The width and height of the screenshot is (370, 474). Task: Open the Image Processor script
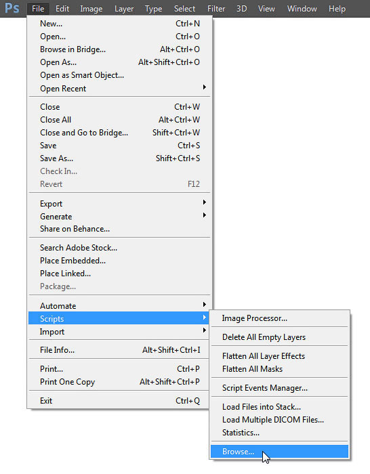279,318
